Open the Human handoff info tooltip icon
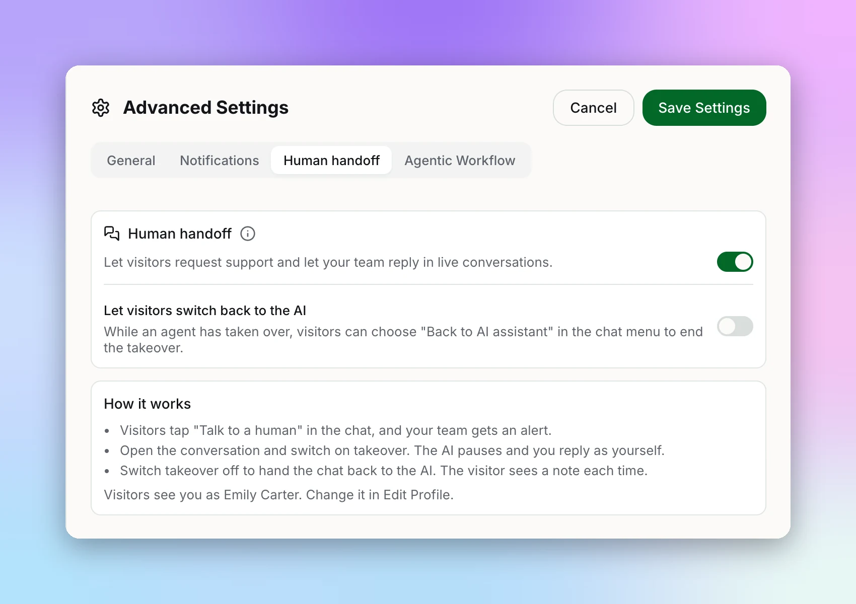856x604 pixels. tap(248, 234)
